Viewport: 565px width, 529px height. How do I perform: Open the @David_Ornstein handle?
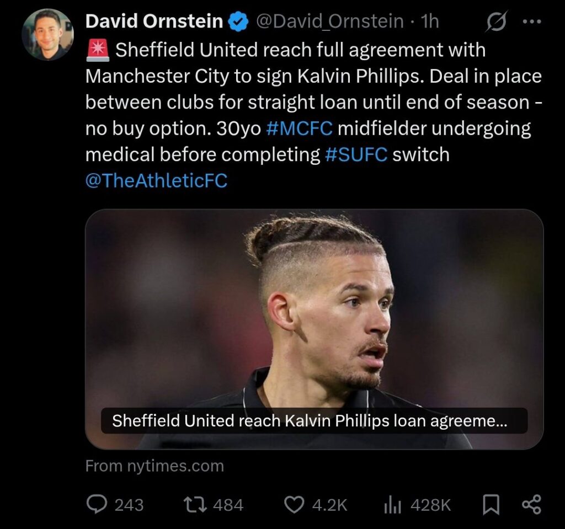pos(329,22)
